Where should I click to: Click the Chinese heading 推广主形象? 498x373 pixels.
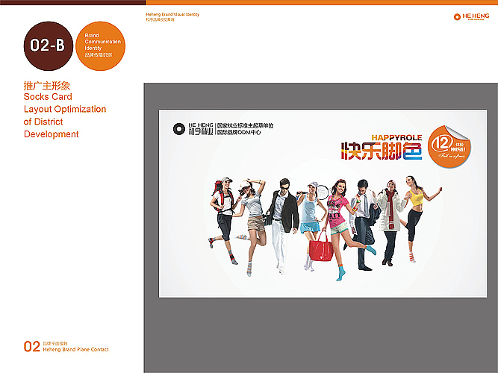tap(47, 86)
